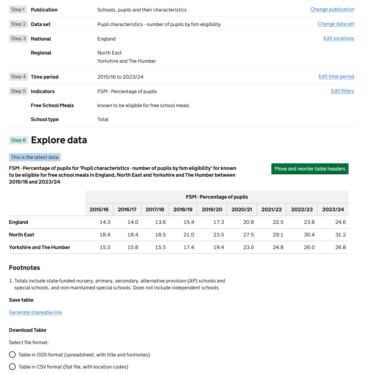This screenshot has height=374, width=365.
Task: Click North East's 2020/21 value 27.5
Action: tap(248, 235)
